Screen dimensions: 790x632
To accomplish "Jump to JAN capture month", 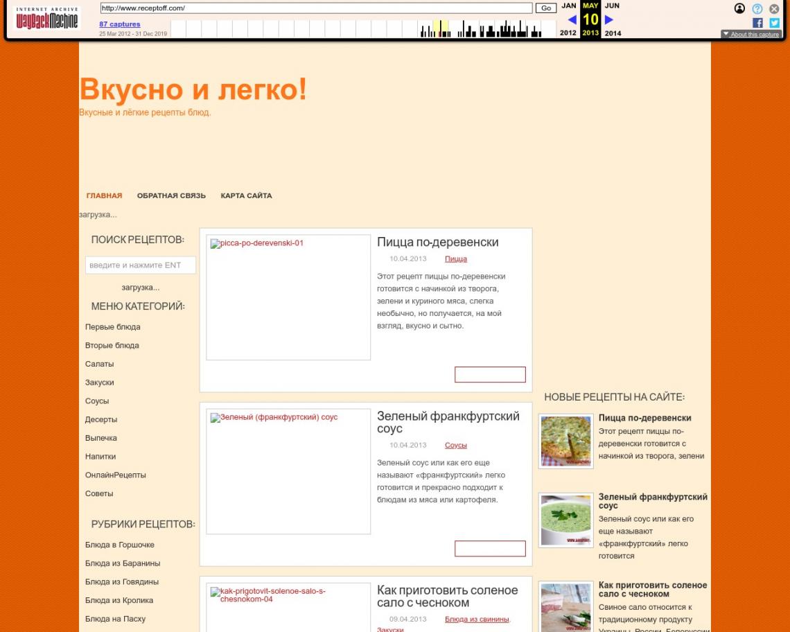I will point(569,6).
